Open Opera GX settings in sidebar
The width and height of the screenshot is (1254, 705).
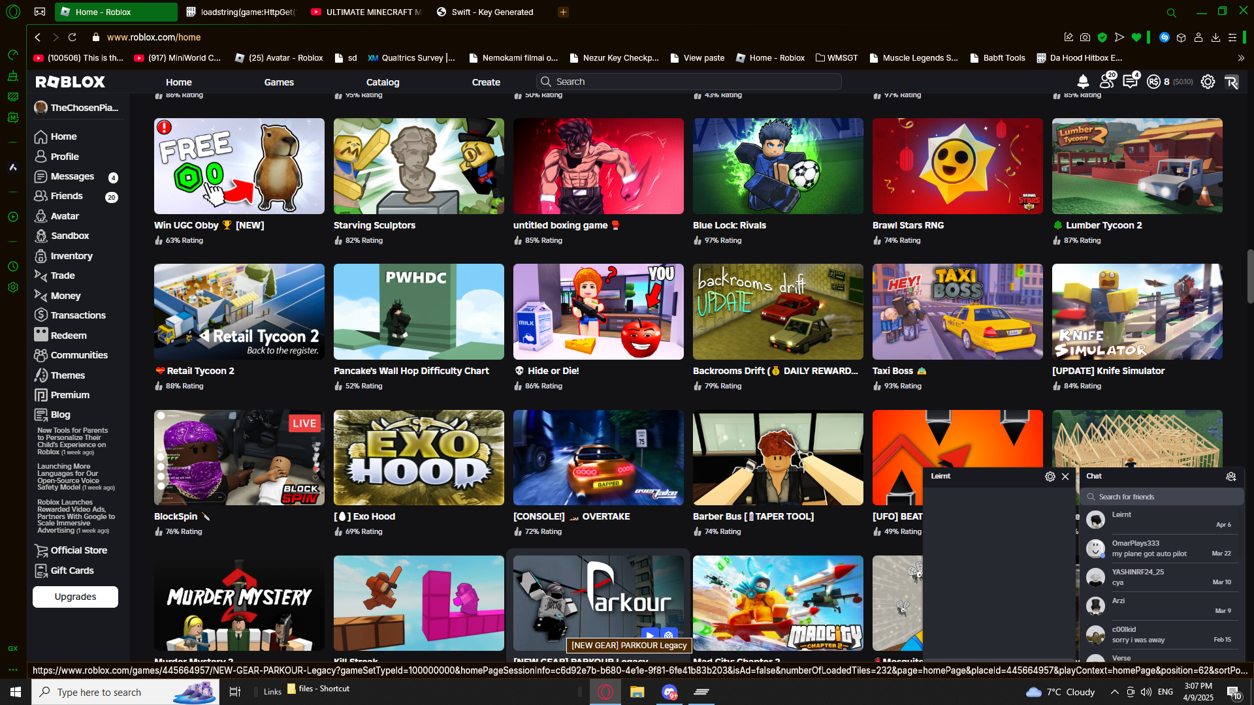pos(12,287)
